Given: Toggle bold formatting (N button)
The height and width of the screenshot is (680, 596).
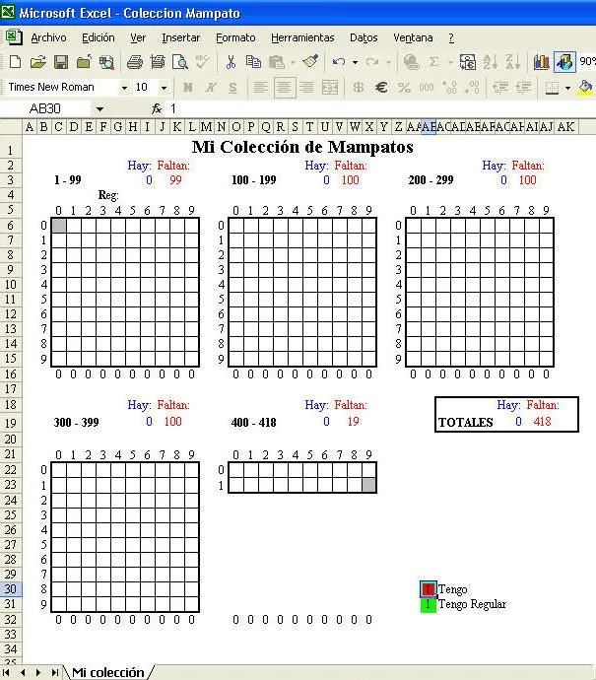Looking at the screenshot, I should pos(188,87).
